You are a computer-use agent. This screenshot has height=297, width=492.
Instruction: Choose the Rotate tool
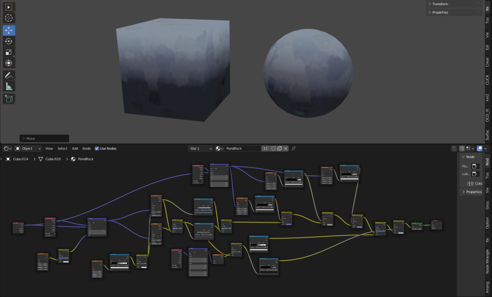[x=9, y=41]
